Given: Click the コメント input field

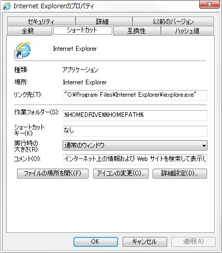Looking at the screenshot, I should click(x=135, y=159).
